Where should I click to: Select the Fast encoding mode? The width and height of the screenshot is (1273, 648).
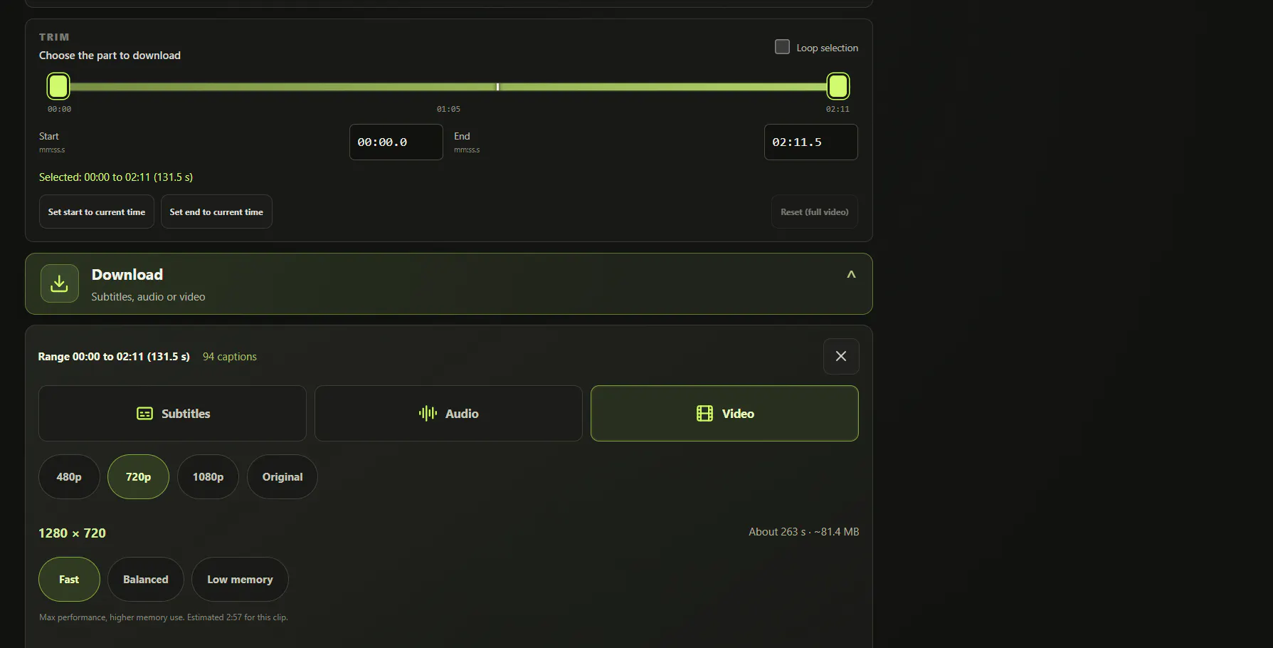pos(69,580)
